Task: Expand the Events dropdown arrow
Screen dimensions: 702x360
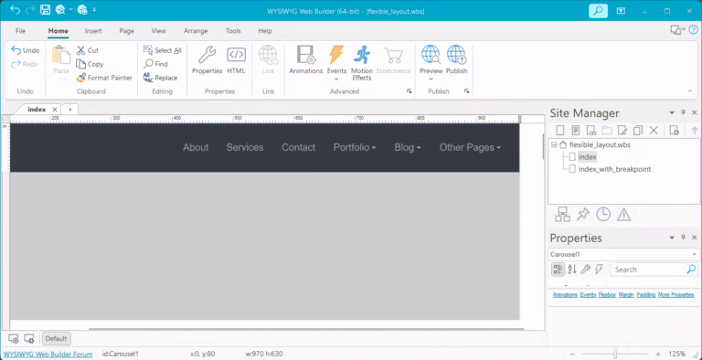Action: [x=336, y=79]
